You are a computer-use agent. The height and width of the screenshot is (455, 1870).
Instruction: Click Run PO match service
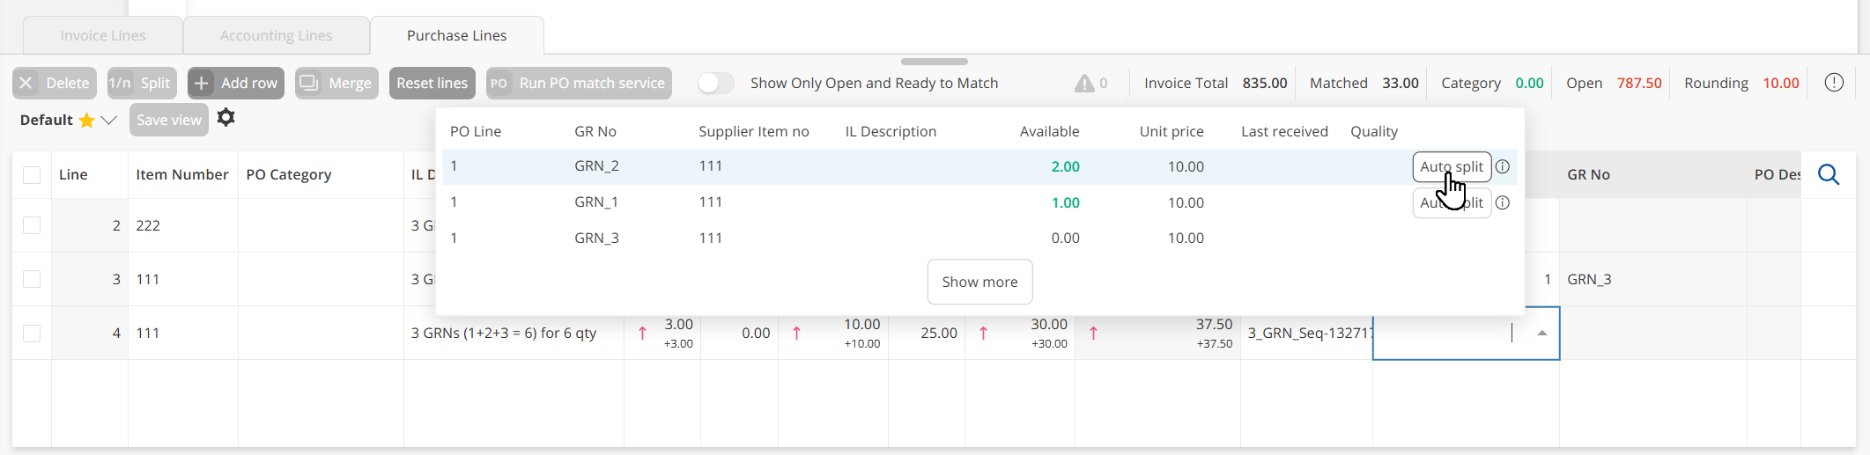(579, 84)
